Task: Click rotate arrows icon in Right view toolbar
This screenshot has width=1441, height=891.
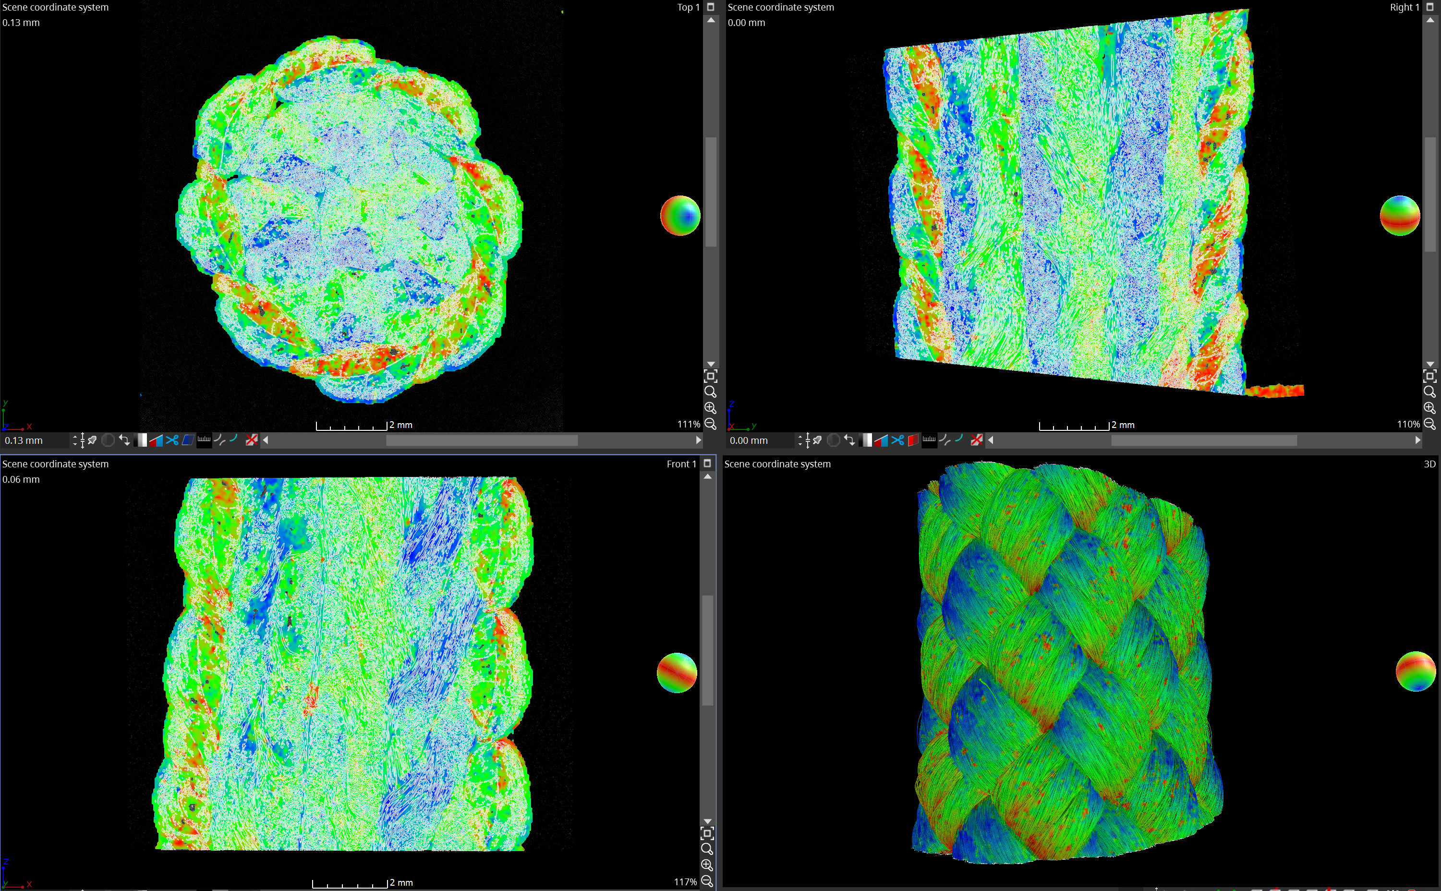Action: pos(849,440)
